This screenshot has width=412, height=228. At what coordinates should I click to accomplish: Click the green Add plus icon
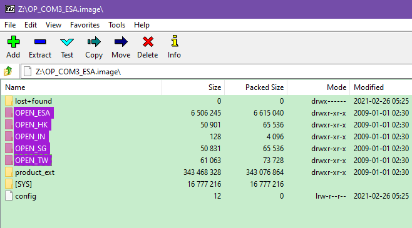[x=13, y=42]
